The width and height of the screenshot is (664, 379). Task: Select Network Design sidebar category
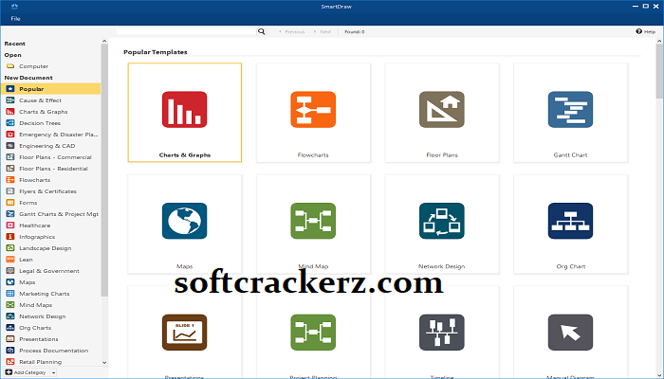point(51,316)
